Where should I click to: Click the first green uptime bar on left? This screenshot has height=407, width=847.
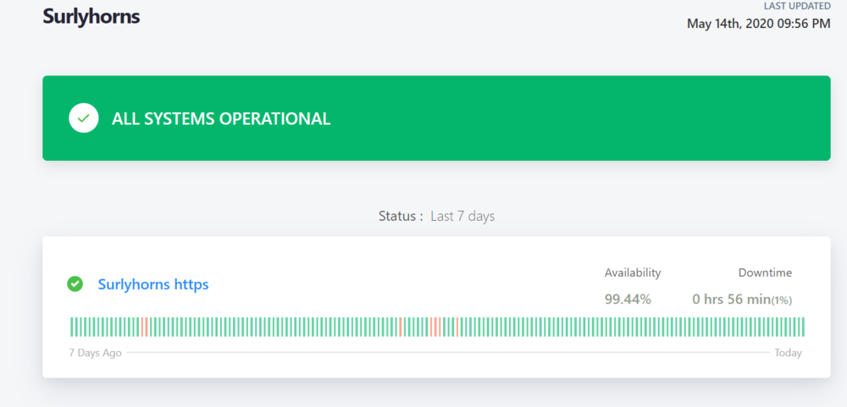tap(72, 327)
